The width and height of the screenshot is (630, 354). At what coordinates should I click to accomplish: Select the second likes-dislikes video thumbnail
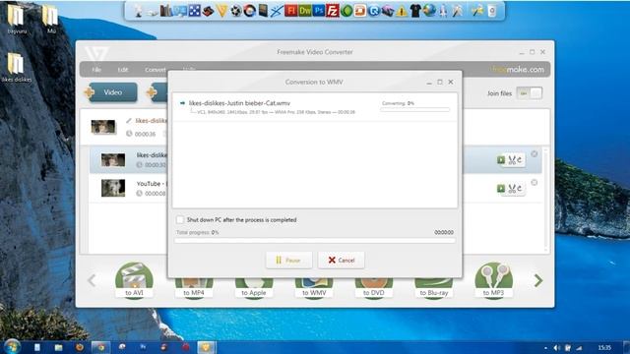tap(113, 159)
